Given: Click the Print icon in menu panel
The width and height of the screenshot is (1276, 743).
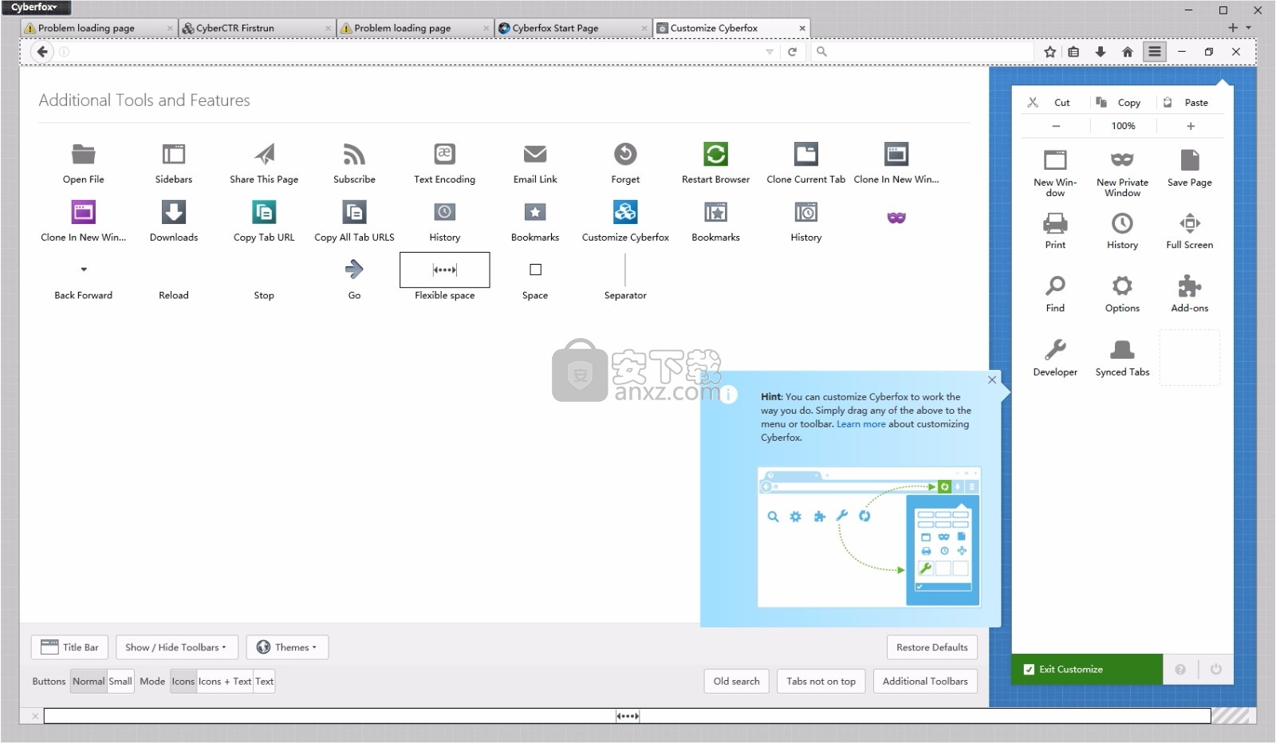Looking at the screenshot, I should click(x=1055, y=223).
